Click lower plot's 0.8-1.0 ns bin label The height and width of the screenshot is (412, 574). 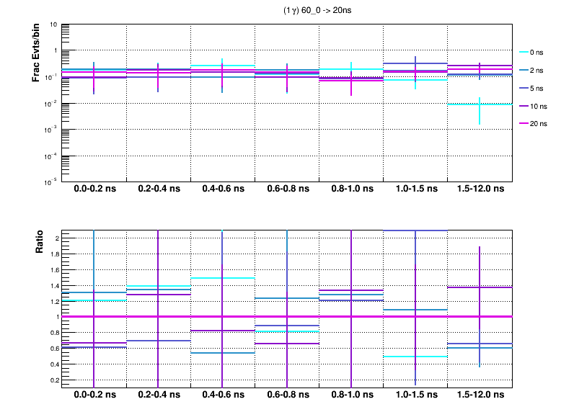pos(351,395)
